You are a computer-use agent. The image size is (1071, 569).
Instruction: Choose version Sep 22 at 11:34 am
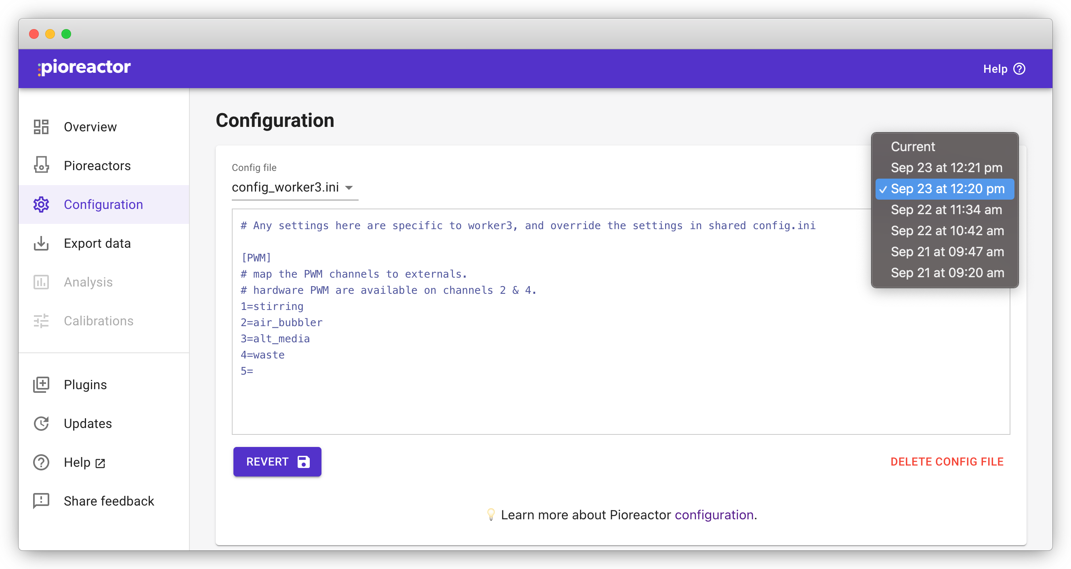click(945, 210)
